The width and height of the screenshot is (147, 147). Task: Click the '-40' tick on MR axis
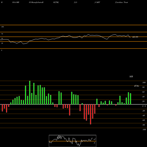point(143,116)
